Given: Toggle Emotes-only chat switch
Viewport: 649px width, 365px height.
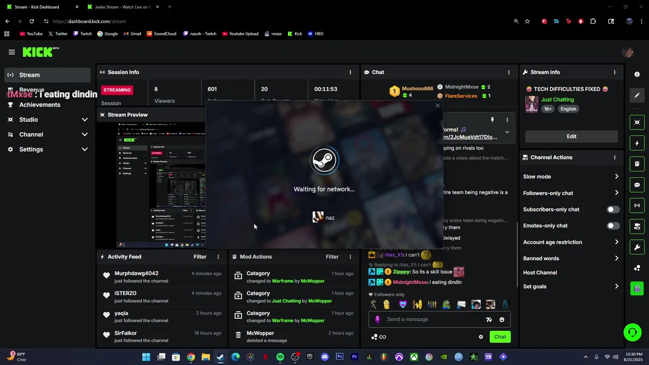Looking at the screenshot, I should (613, 226).
